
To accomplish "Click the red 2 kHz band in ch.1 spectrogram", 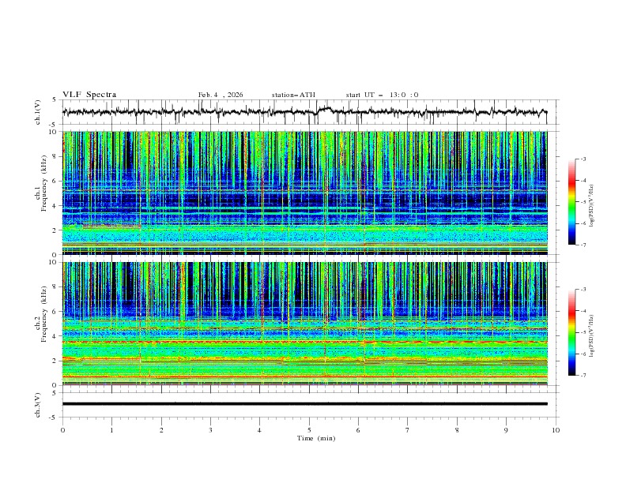I will tap(111, 227).
